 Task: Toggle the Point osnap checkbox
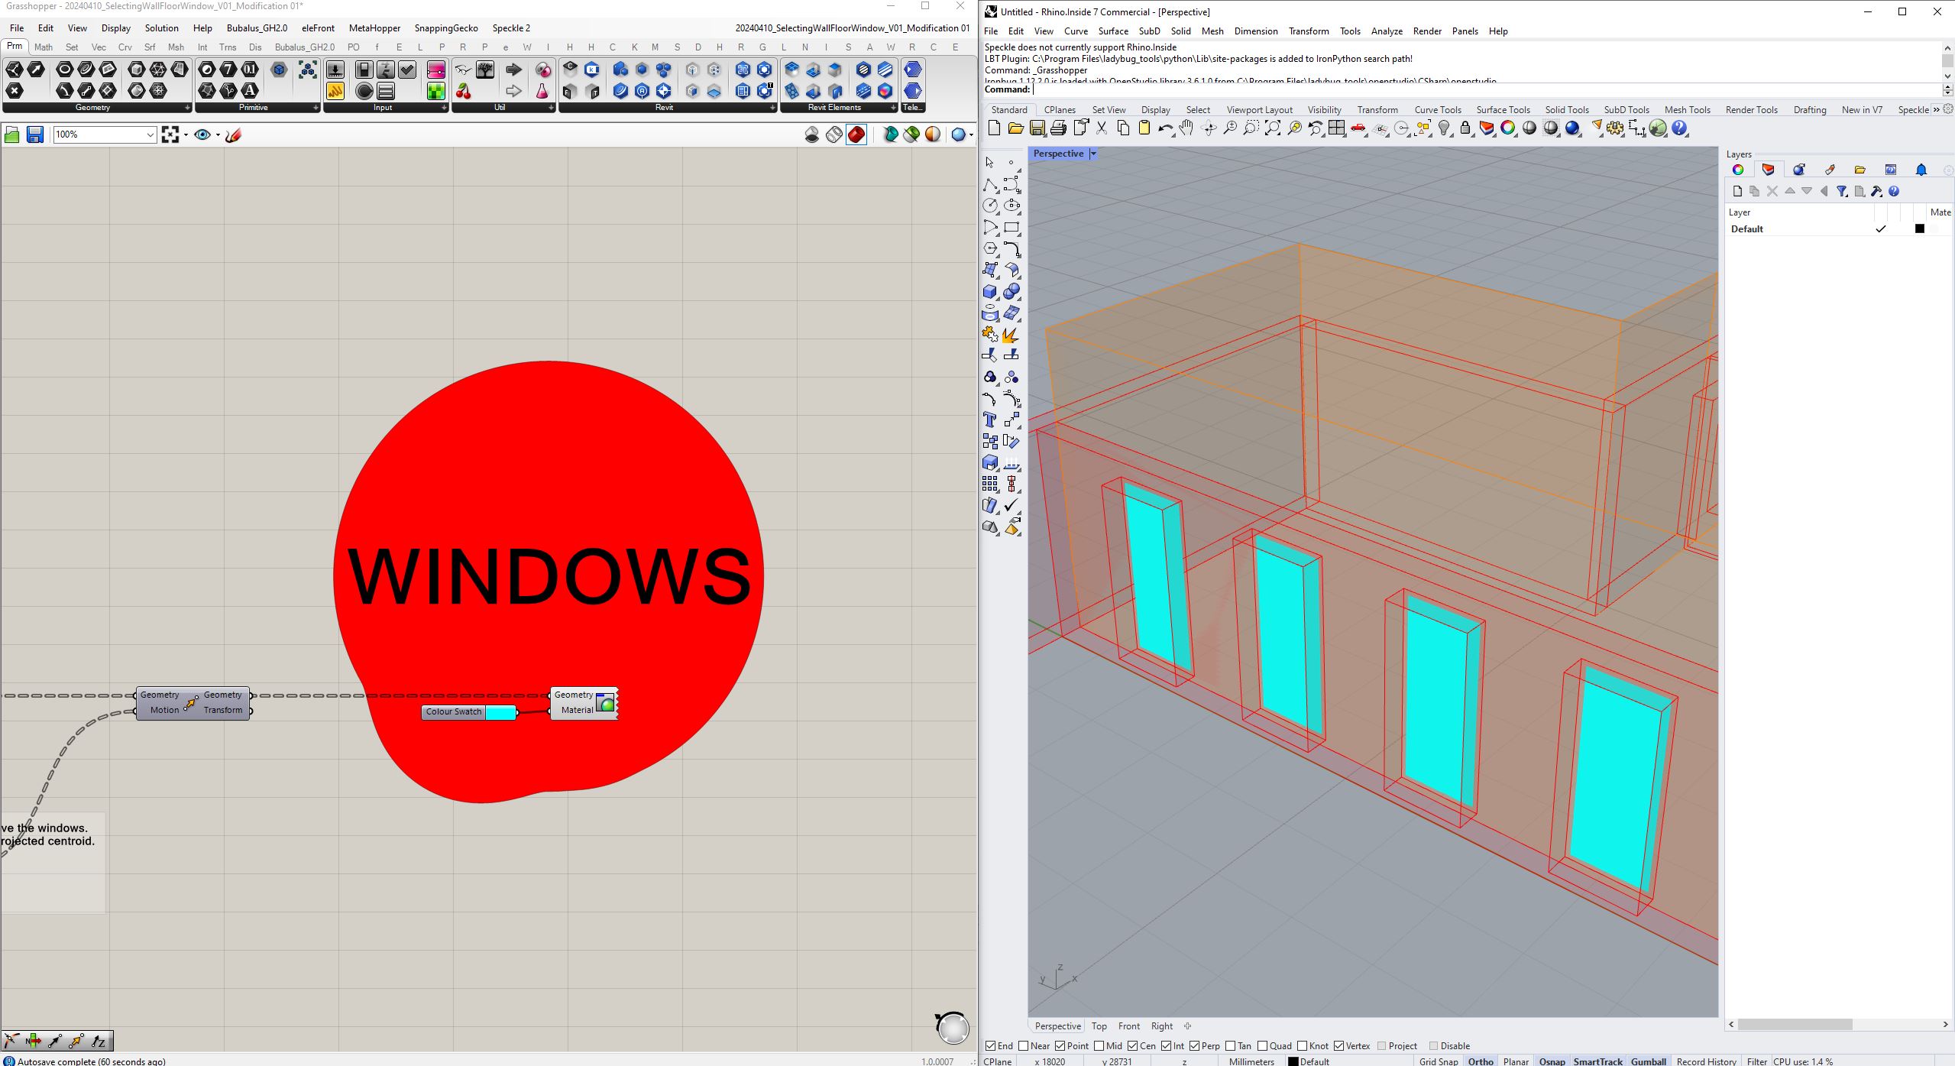tap(1060, 1046)
